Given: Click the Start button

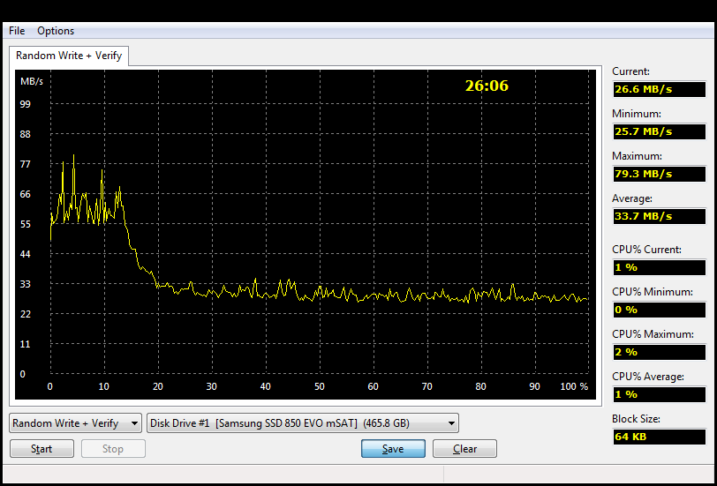Looking at the screenshot, I should (42, 449).
